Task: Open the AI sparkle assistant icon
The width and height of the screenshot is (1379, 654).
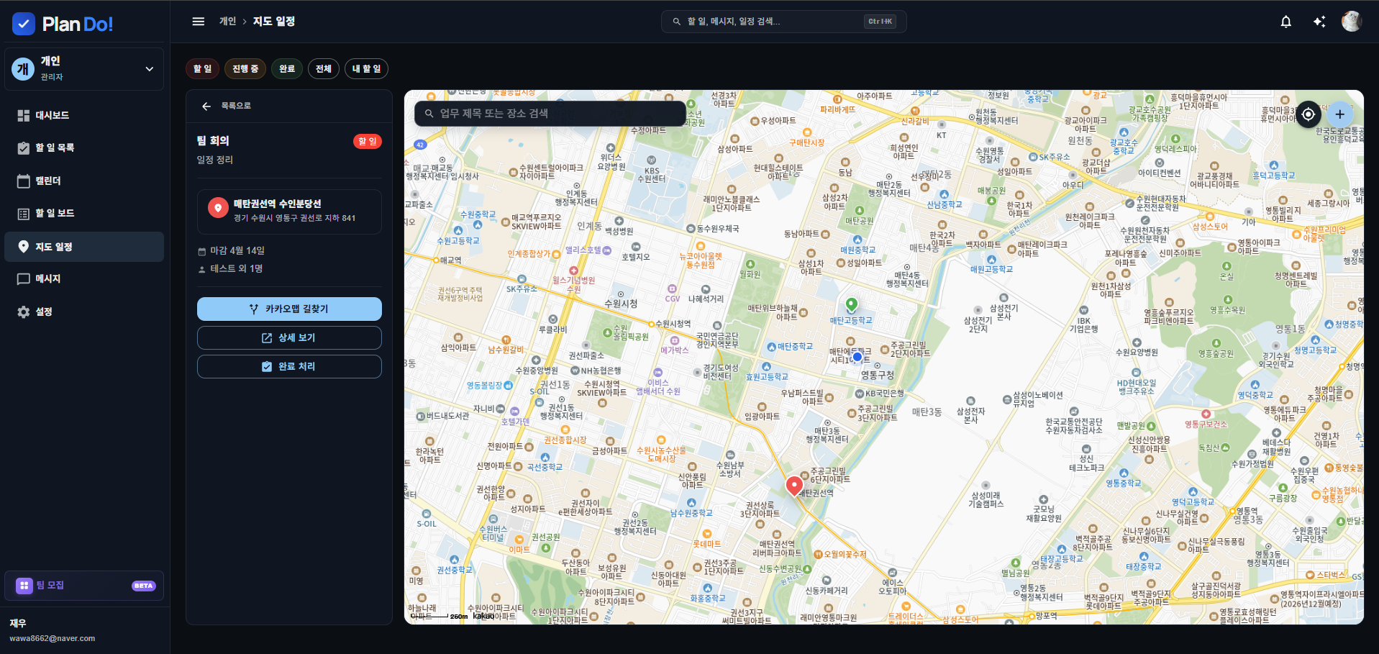Action: tap(1319, 22)
